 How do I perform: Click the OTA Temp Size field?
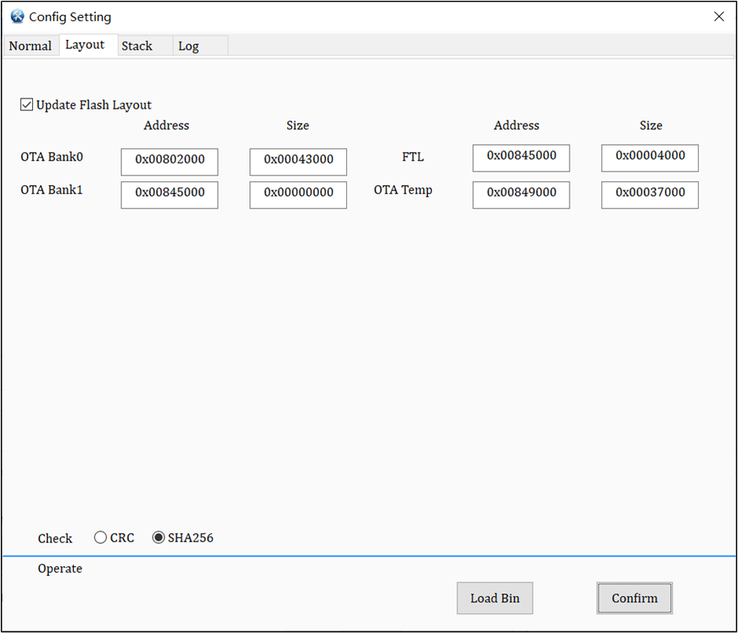click(649, 194)
